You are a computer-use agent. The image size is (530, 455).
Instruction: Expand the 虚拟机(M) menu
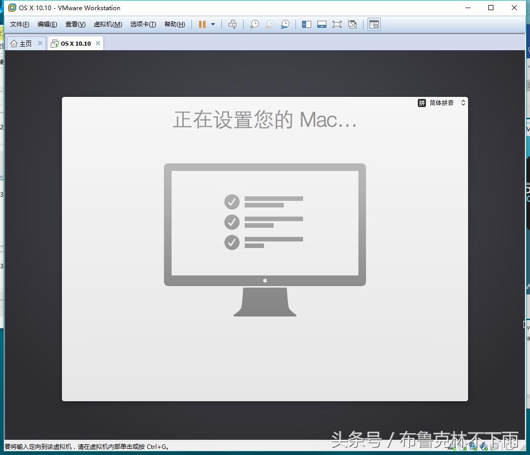pyautogui.click(x=108, y=24)
